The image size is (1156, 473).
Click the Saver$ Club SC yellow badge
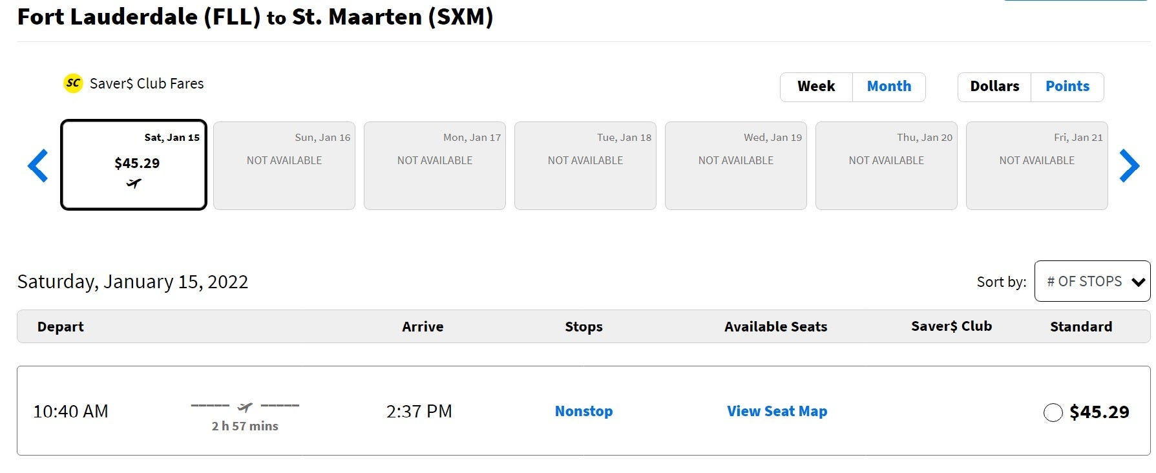click(x=73, y=83)
